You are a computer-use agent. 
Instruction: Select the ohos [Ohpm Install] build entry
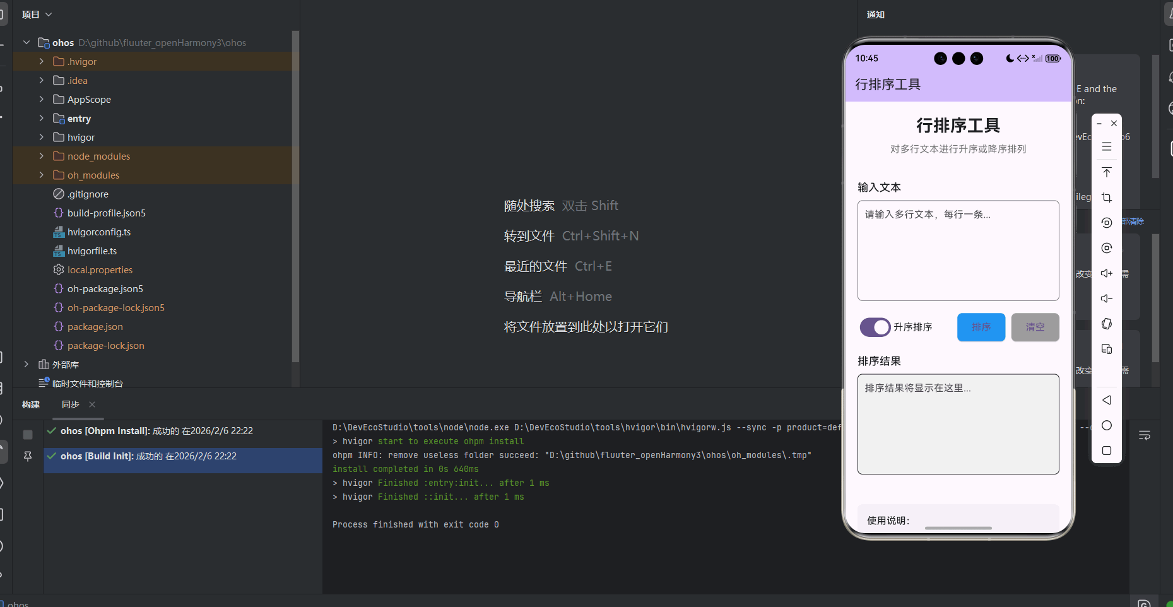click(x=156, y=431)
